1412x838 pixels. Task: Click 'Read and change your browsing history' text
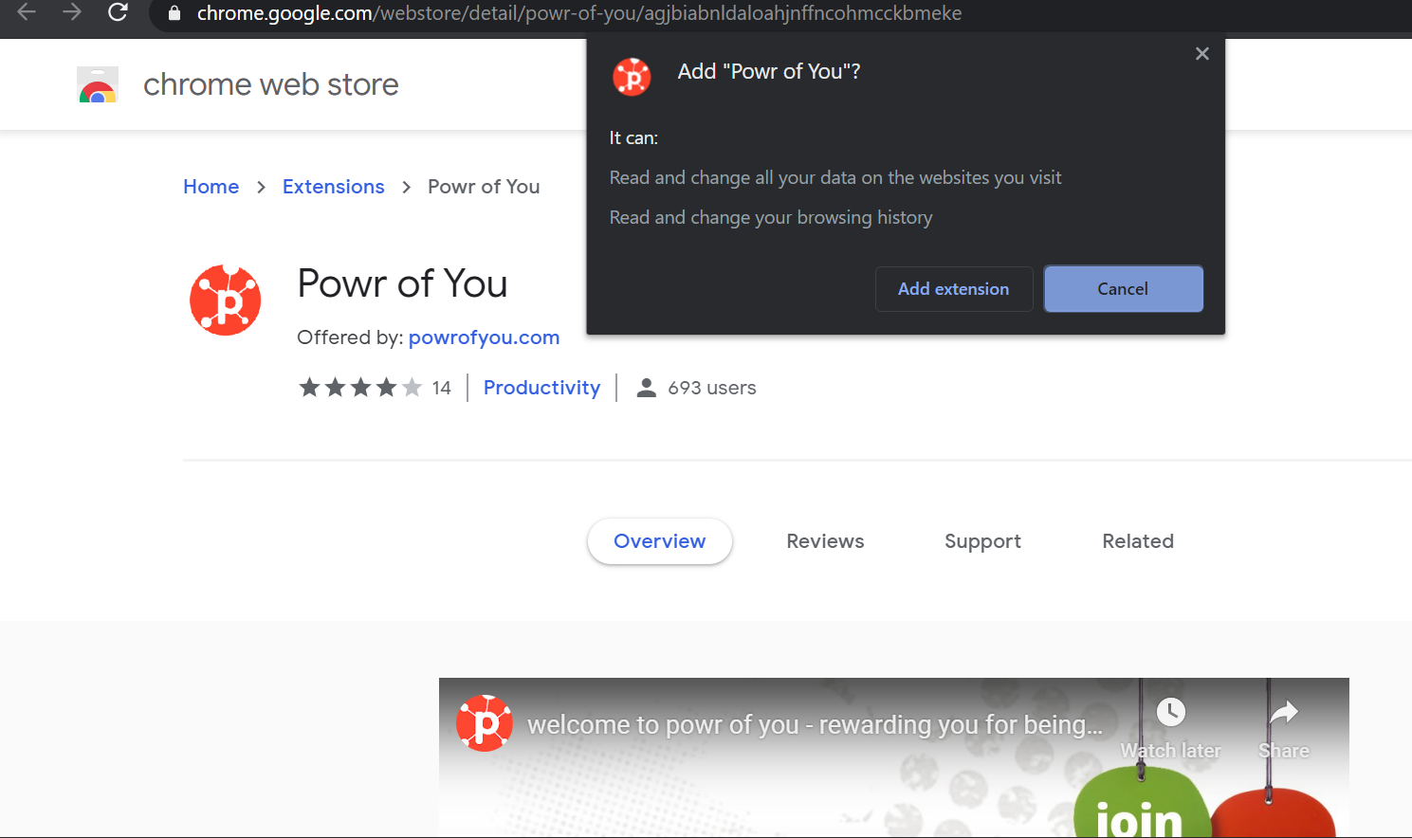(771, 218)
